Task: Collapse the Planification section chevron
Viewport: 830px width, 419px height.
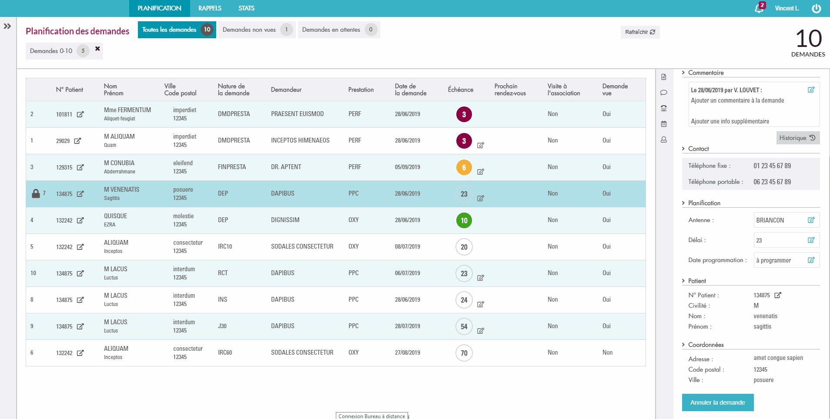Action: click(683, 203)
